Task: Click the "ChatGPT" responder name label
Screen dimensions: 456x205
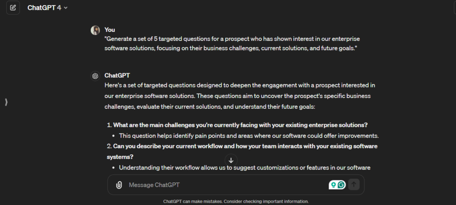Action: (117, 75)
